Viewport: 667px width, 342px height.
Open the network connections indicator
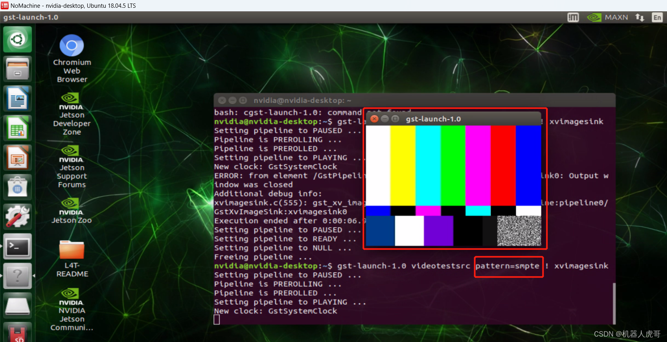coord(639,17)
